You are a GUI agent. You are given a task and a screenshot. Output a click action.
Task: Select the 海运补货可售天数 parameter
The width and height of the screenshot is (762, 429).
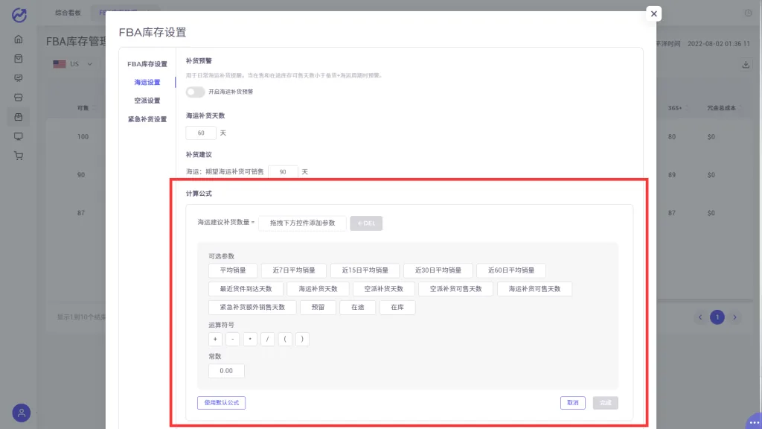point(534,289)
